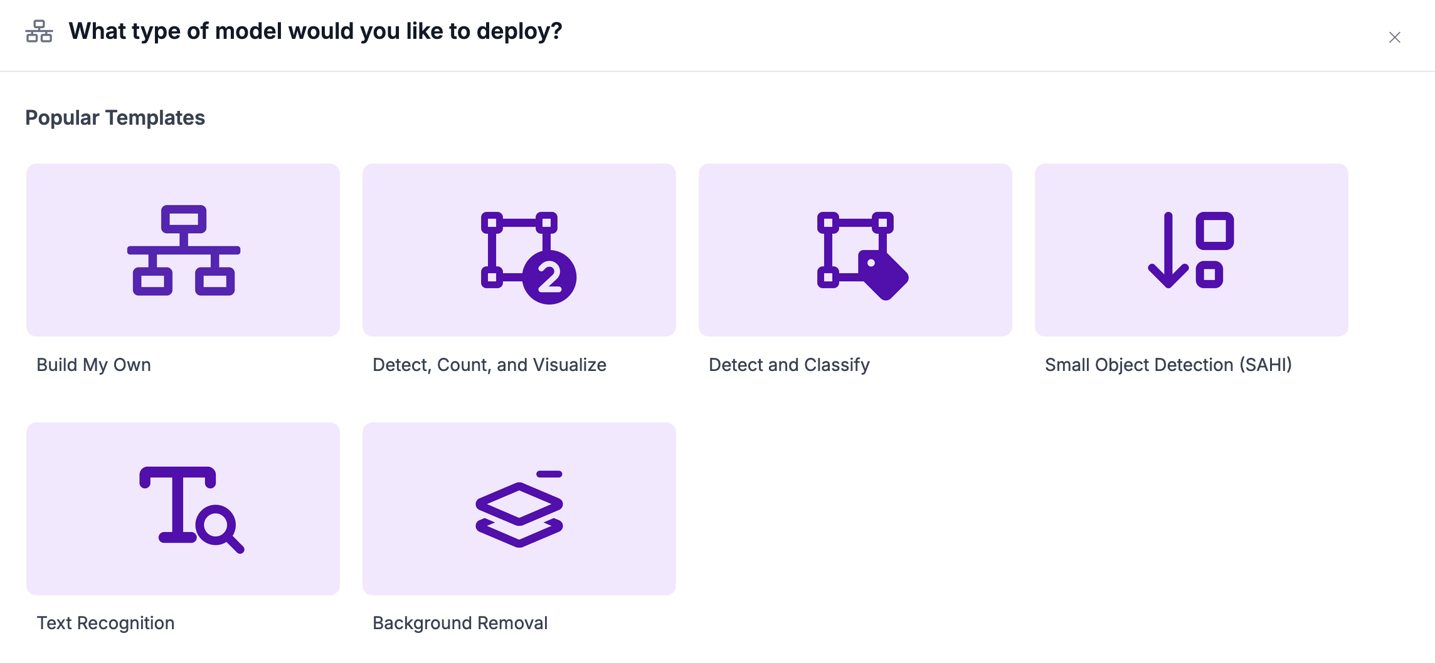This screenshot has width=1435, height=663.
Task: Close the model deployment dialog
Action: [1394, 38]
